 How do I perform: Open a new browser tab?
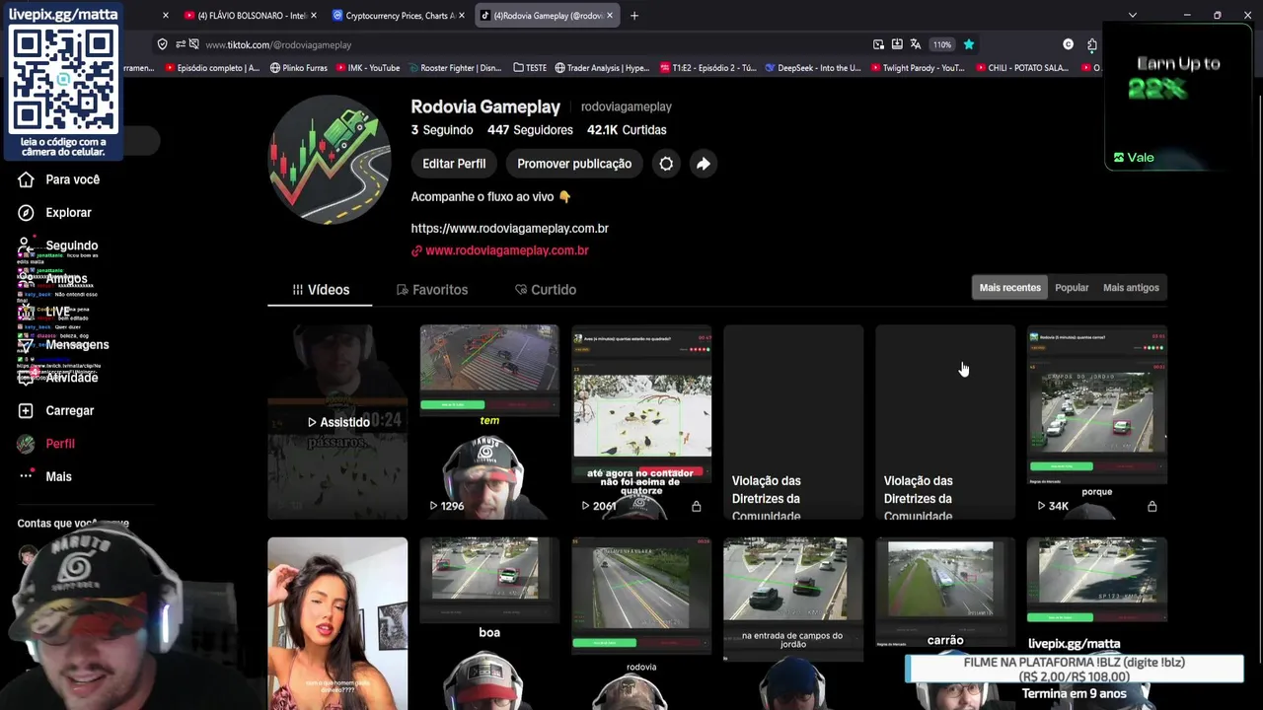click(x=634, y=16)
